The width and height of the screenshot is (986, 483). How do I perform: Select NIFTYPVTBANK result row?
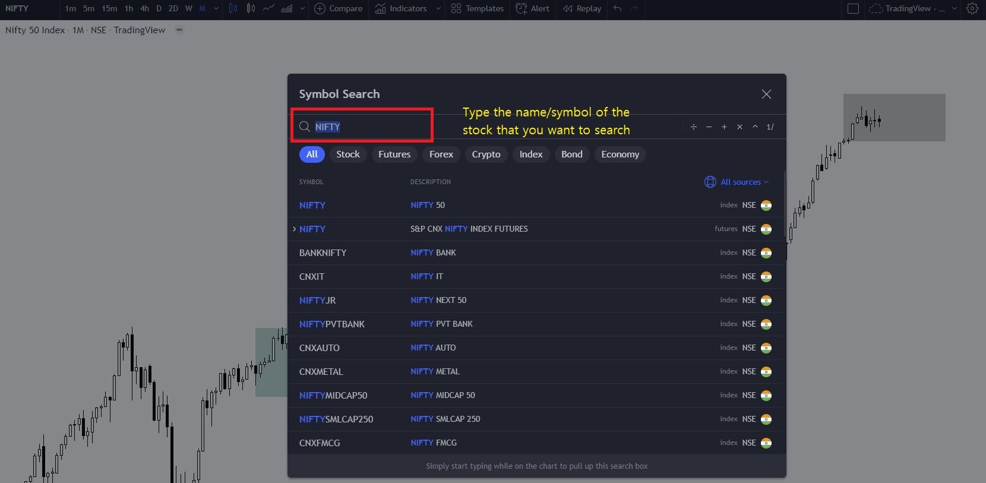(536, 324)
